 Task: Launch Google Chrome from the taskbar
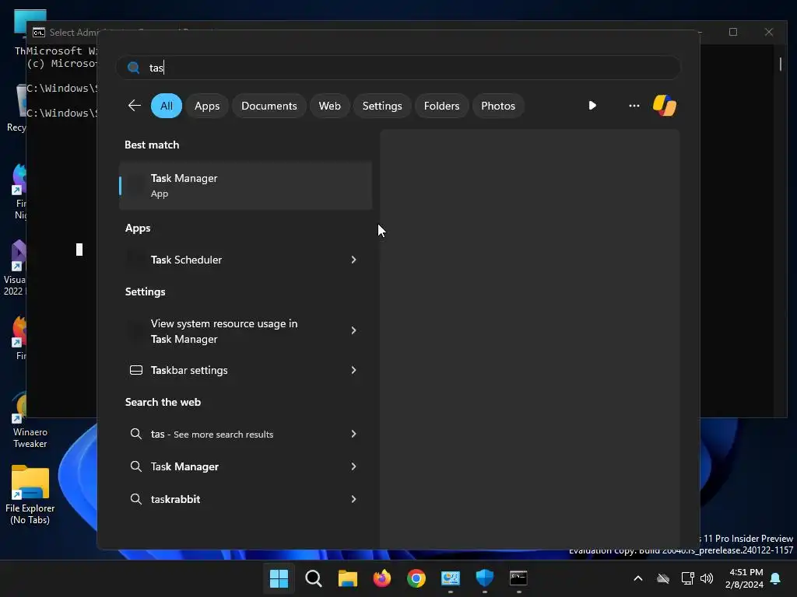coord(416,578)
